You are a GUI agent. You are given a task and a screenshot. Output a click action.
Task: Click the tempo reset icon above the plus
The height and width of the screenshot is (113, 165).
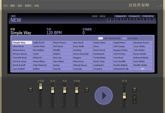pos(134,90)
